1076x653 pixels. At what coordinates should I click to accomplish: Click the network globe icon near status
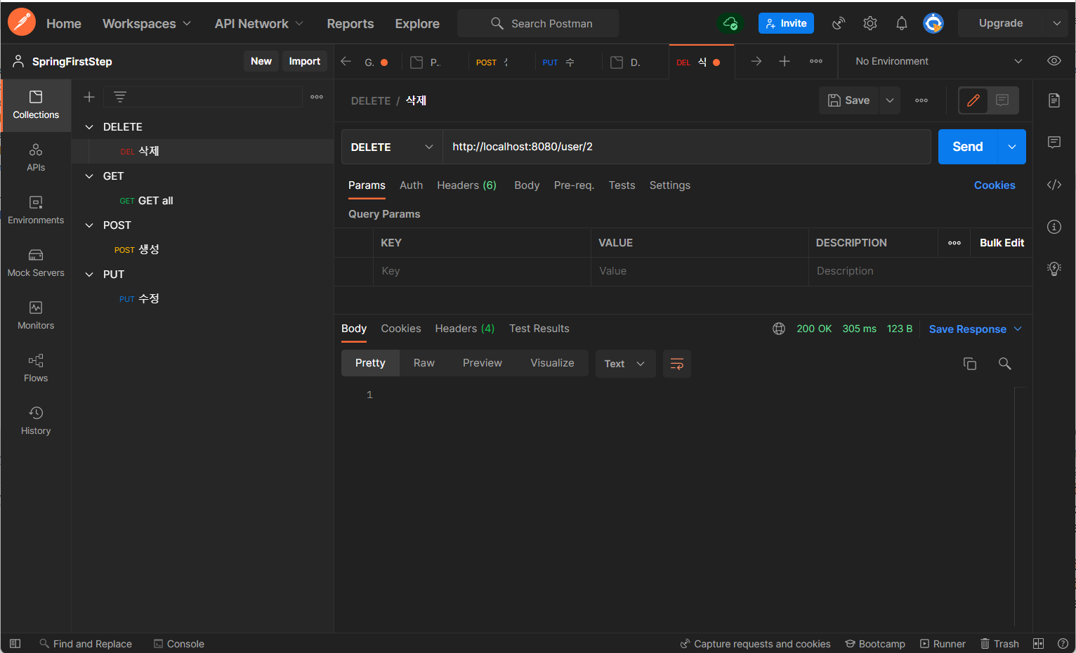779,329
